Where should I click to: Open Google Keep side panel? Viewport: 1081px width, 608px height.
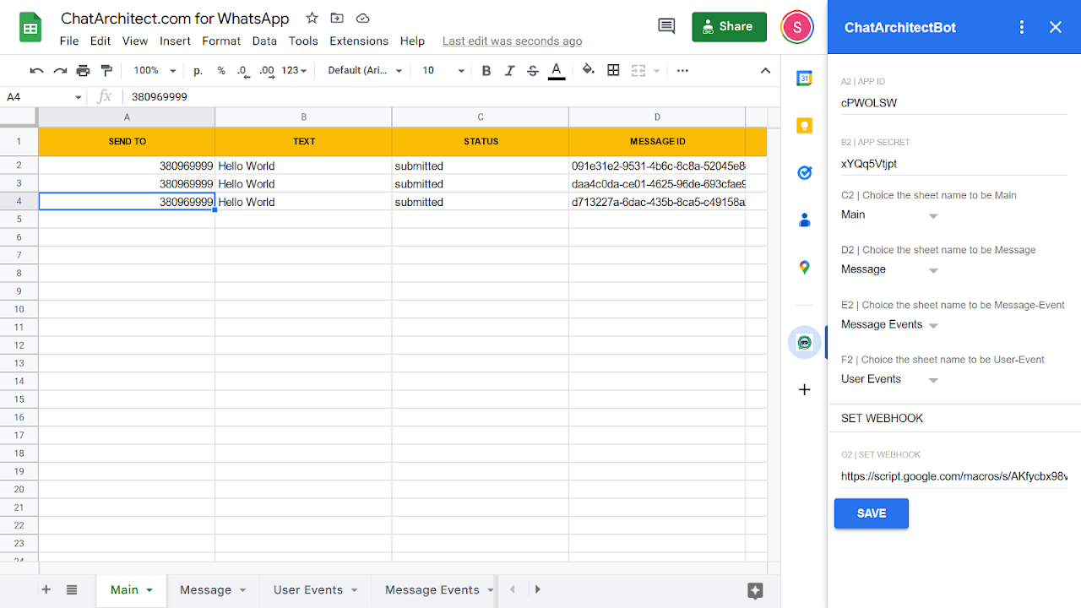coord(805,126)
